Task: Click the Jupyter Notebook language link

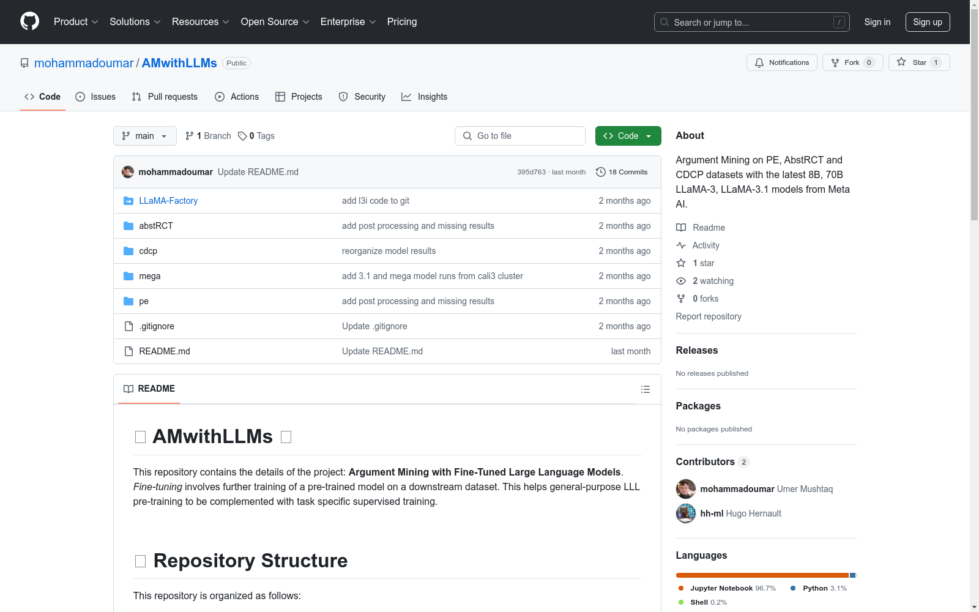Action: point(728,588)
